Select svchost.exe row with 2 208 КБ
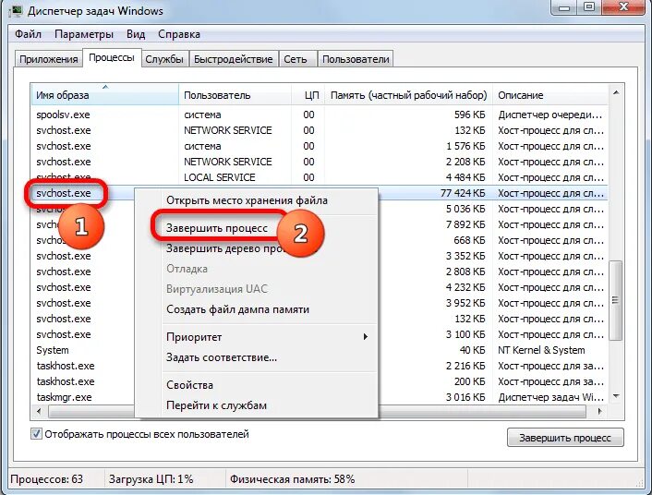 pos(320,162)
